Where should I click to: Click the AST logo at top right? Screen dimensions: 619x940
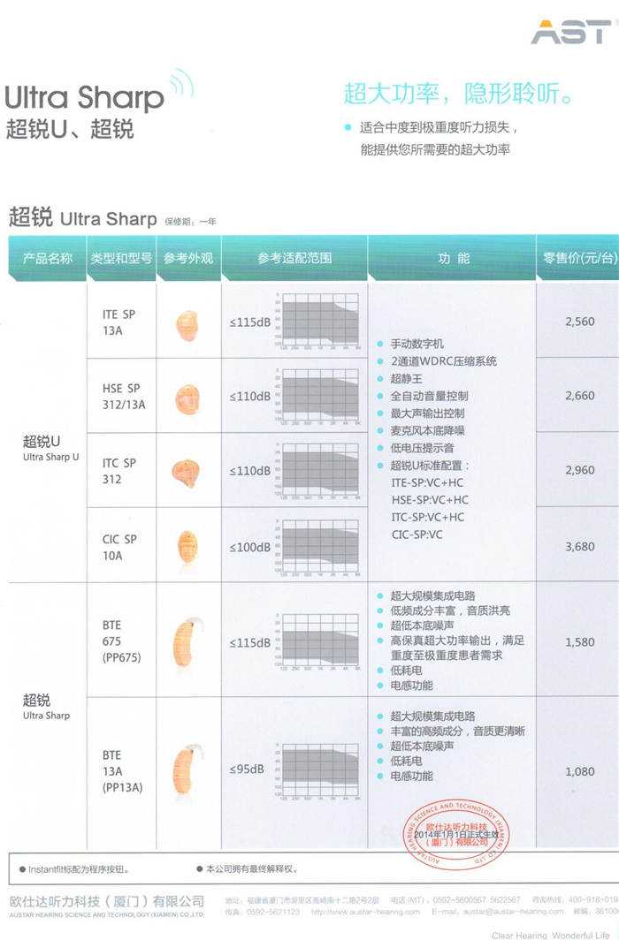[x=572, y=31]
